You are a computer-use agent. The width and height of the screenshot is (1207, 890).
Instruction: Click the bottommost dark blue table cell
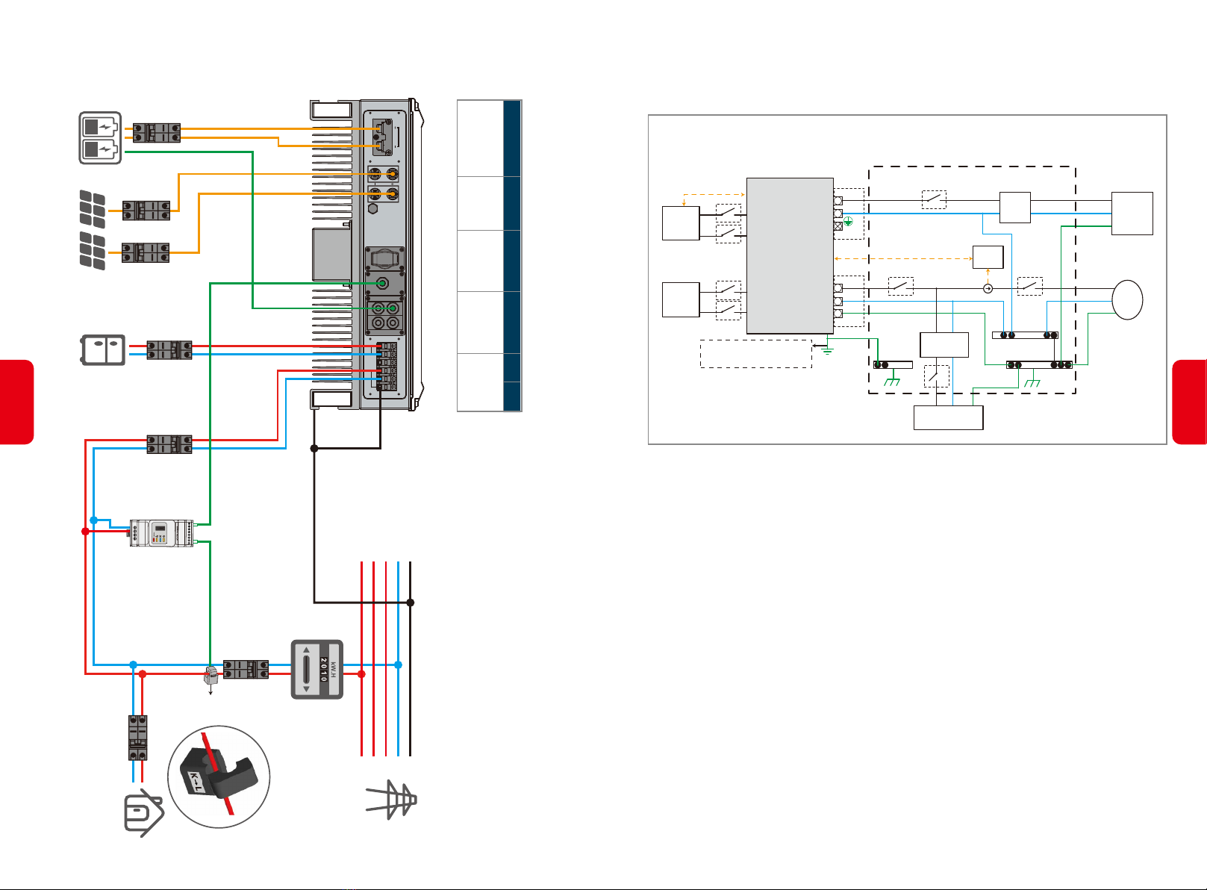point(512,396)
